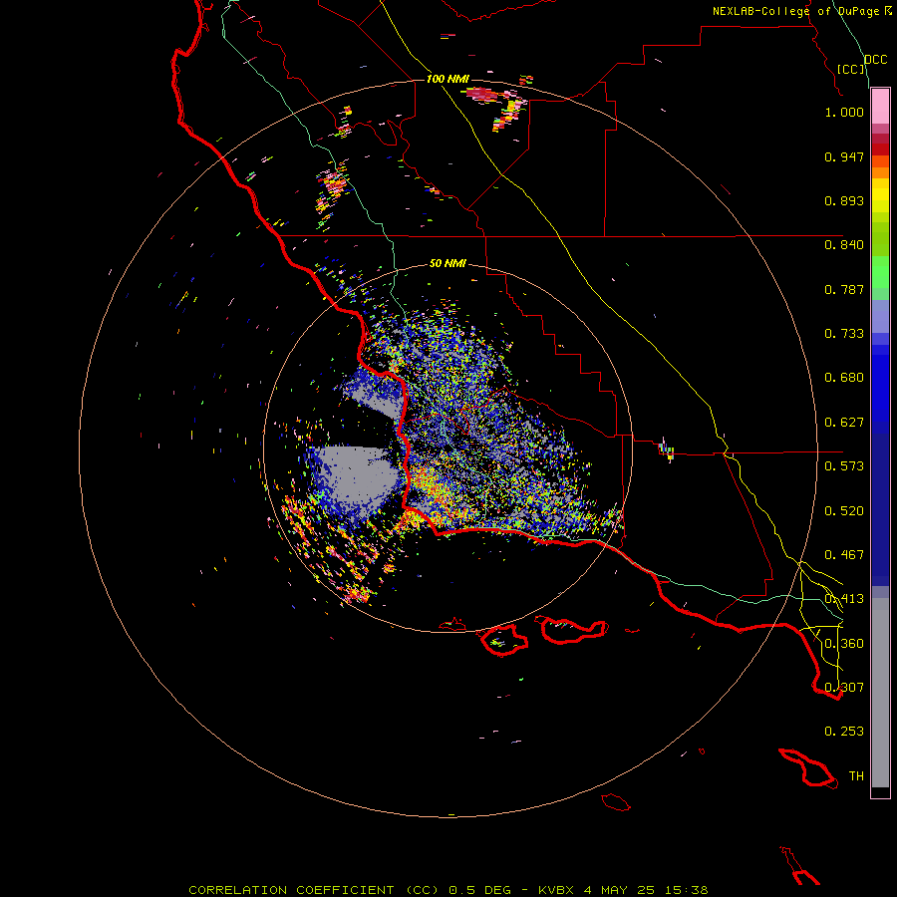Click the 0.360 scale value
897x897 pixels.
point(844,644)
